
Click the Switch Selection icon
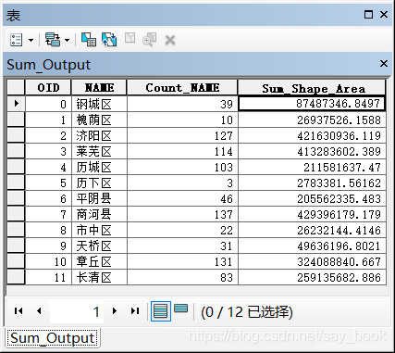point(109,40)
